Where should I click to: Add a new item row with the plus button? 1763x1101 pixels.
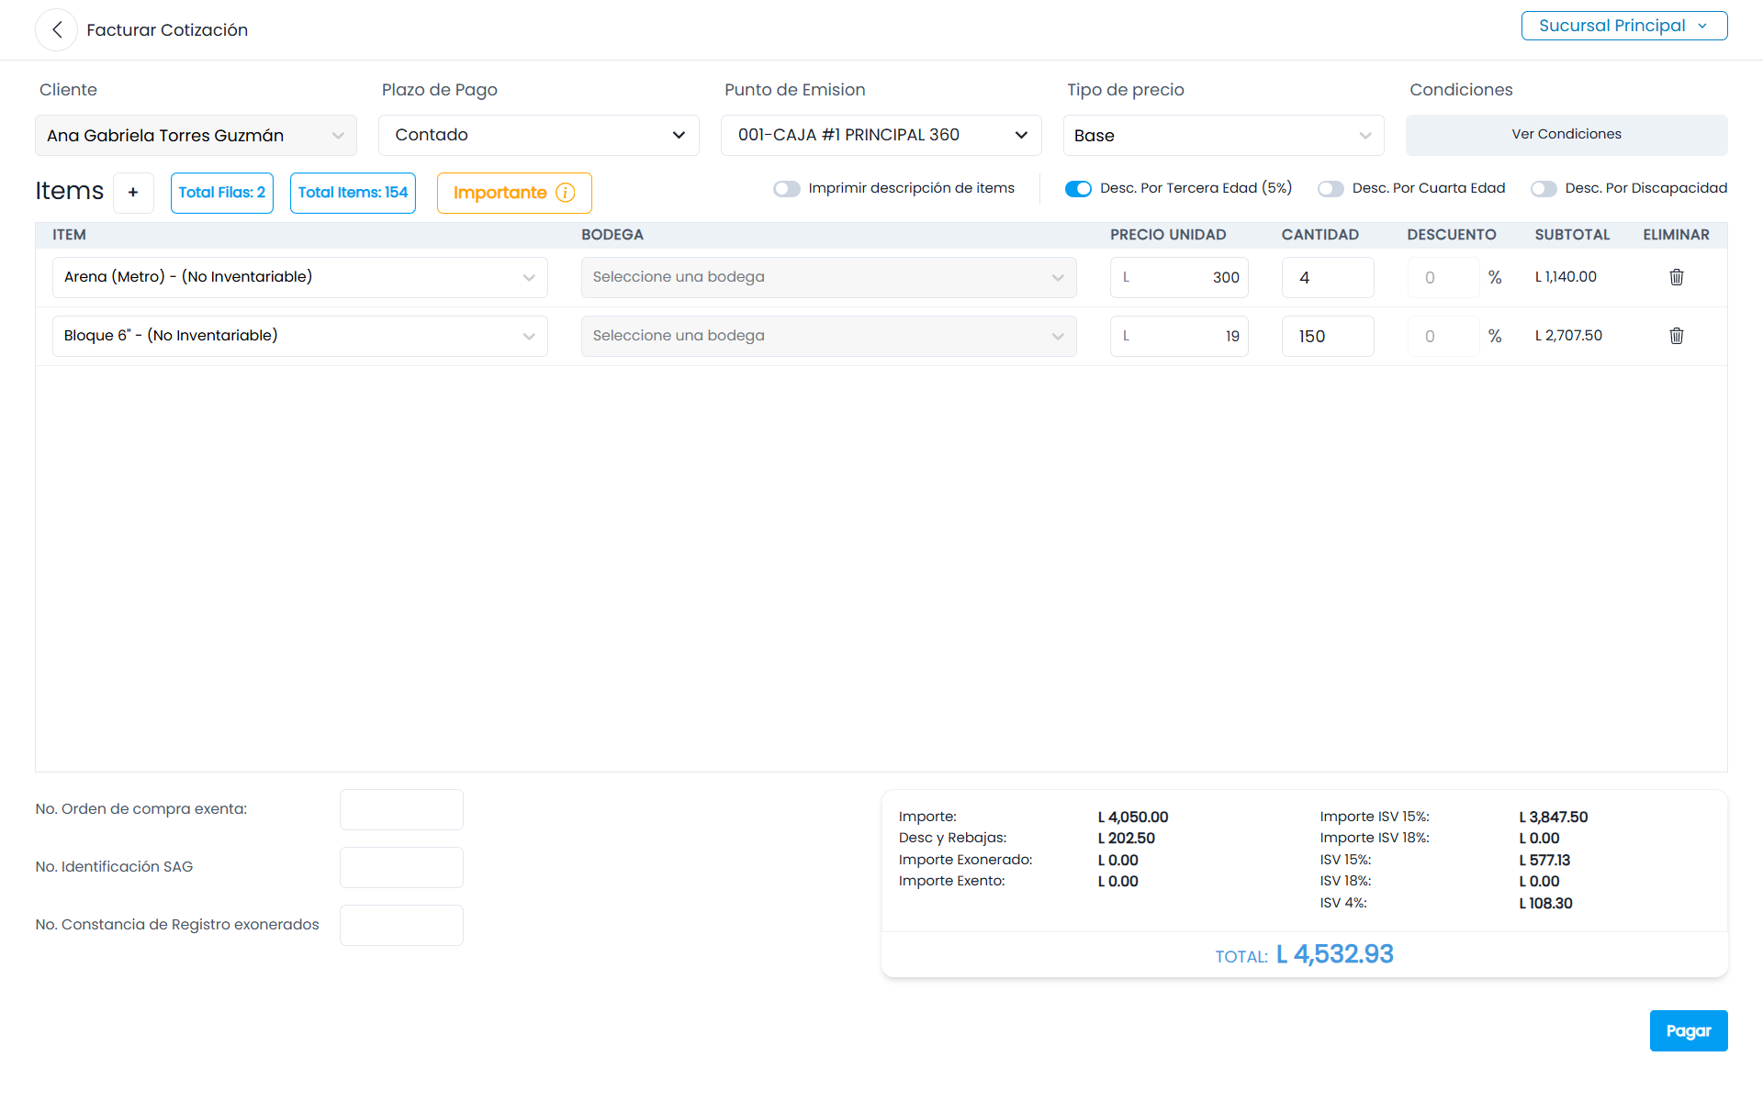pos(133,193)
